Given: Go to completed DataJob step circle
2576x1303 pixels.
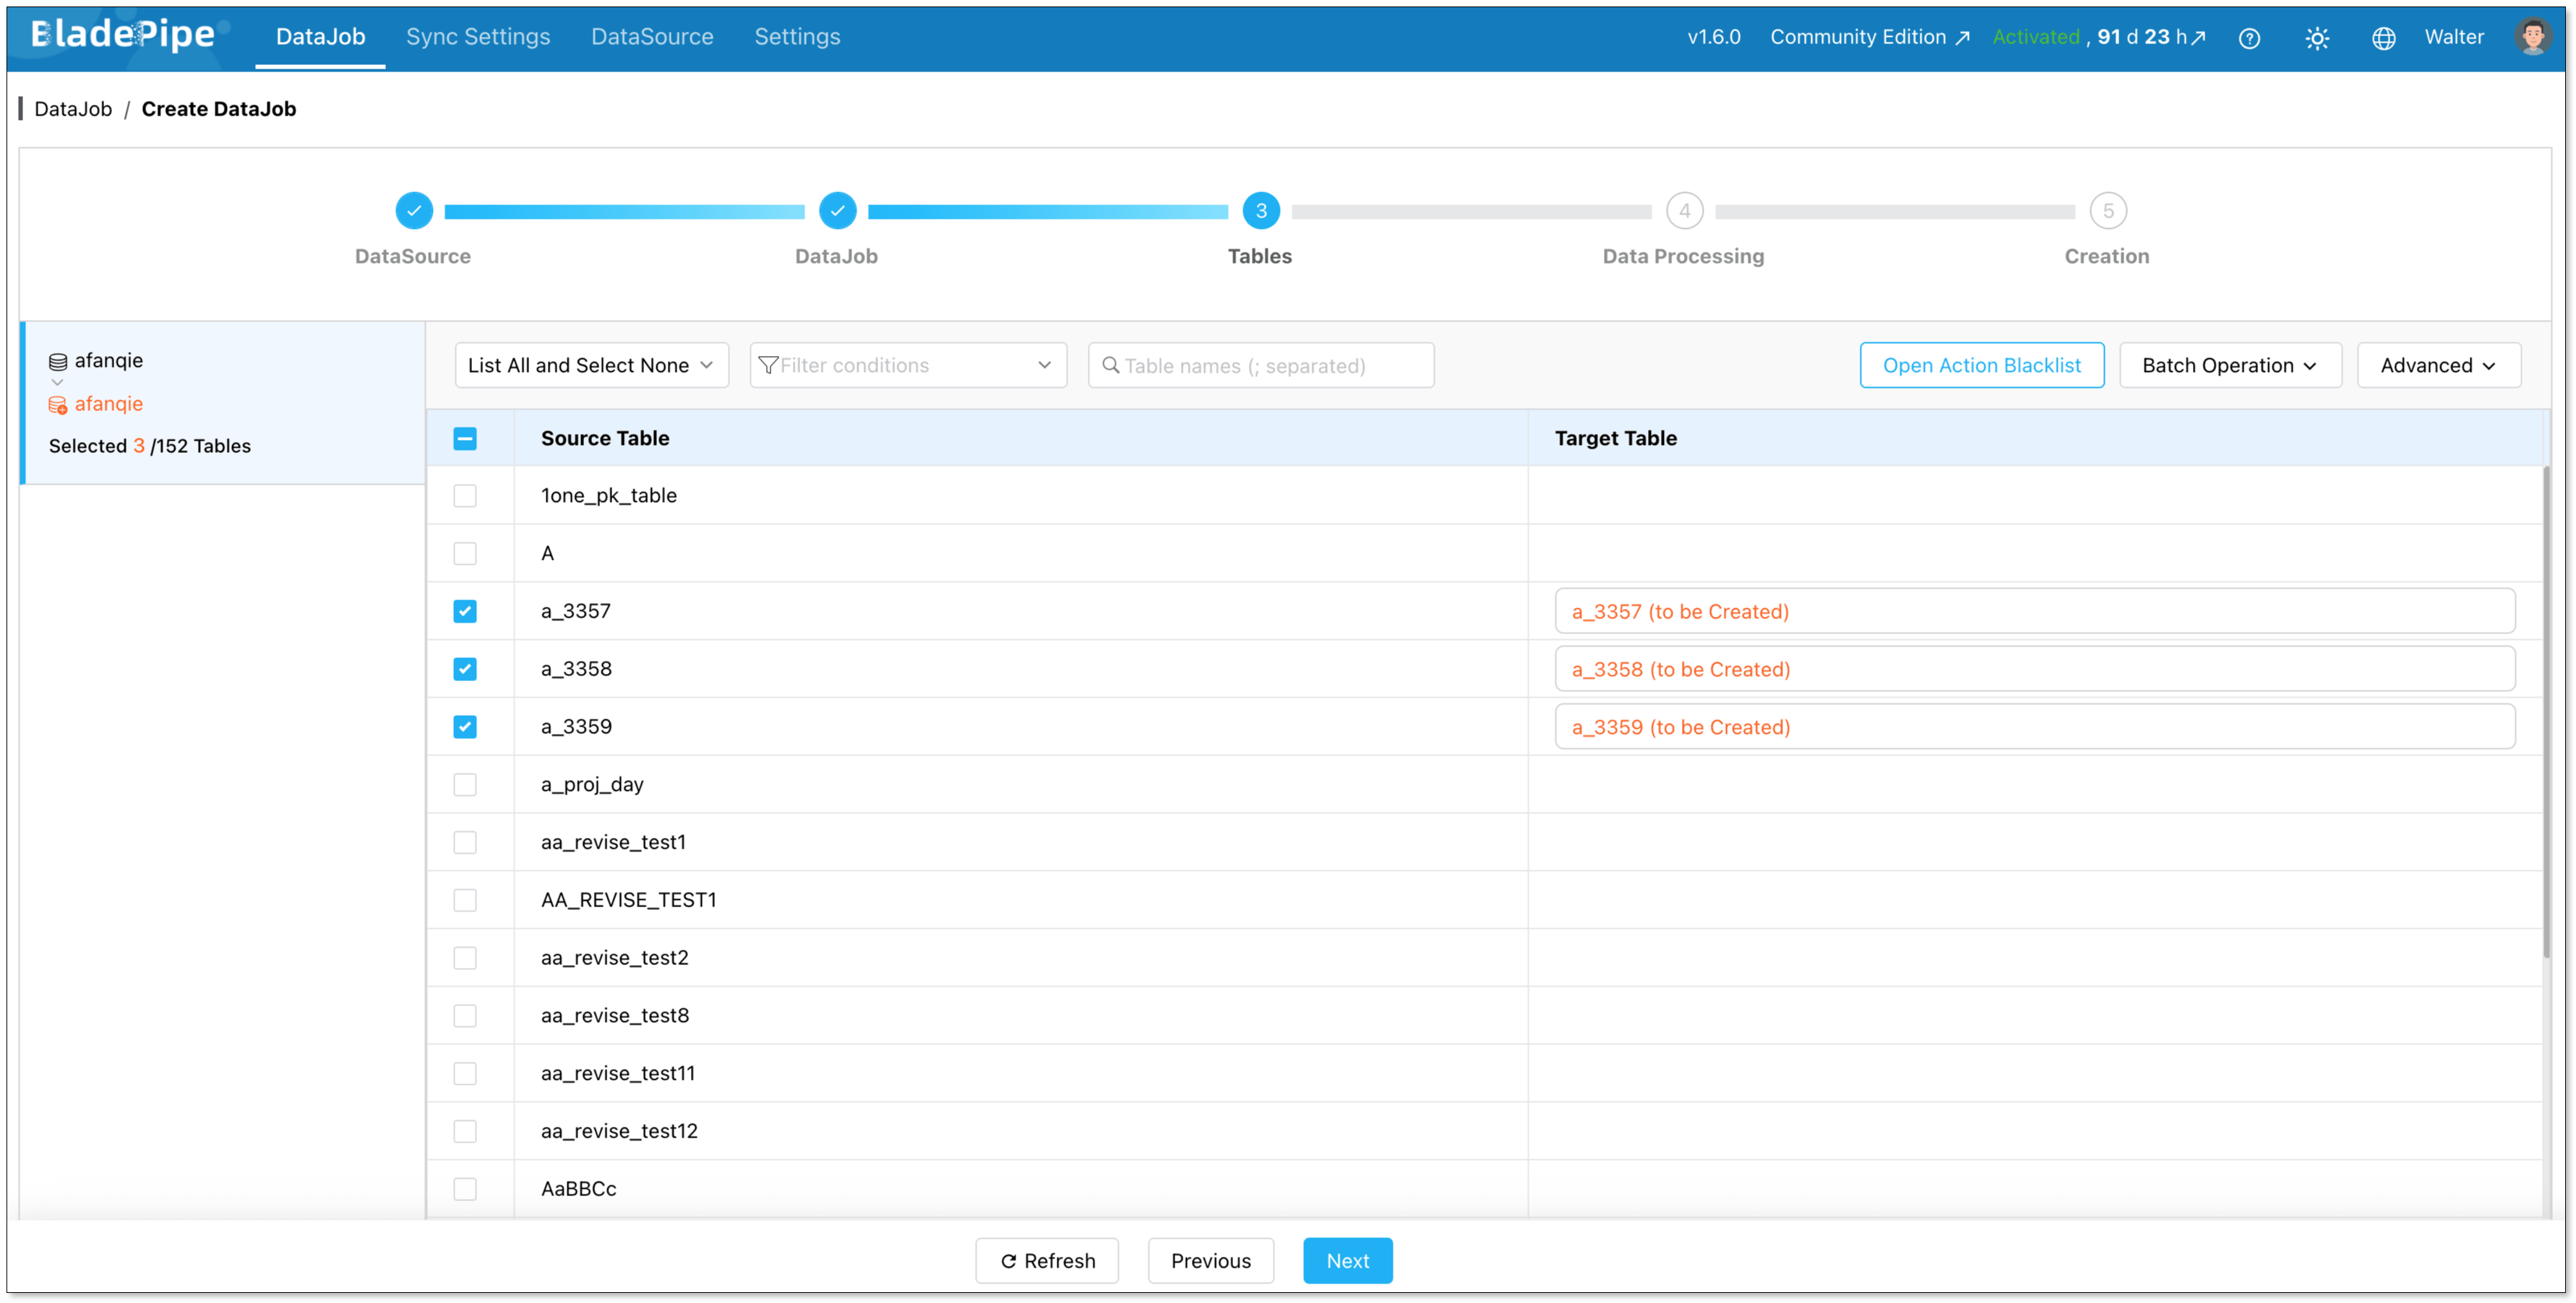Looking at the screenshot, I should [x=837, y=211].
